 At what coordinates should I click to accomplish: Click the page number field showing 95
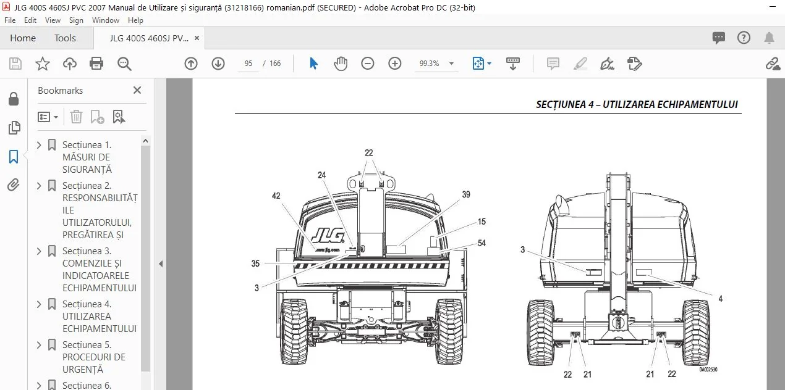pos(248,64)
